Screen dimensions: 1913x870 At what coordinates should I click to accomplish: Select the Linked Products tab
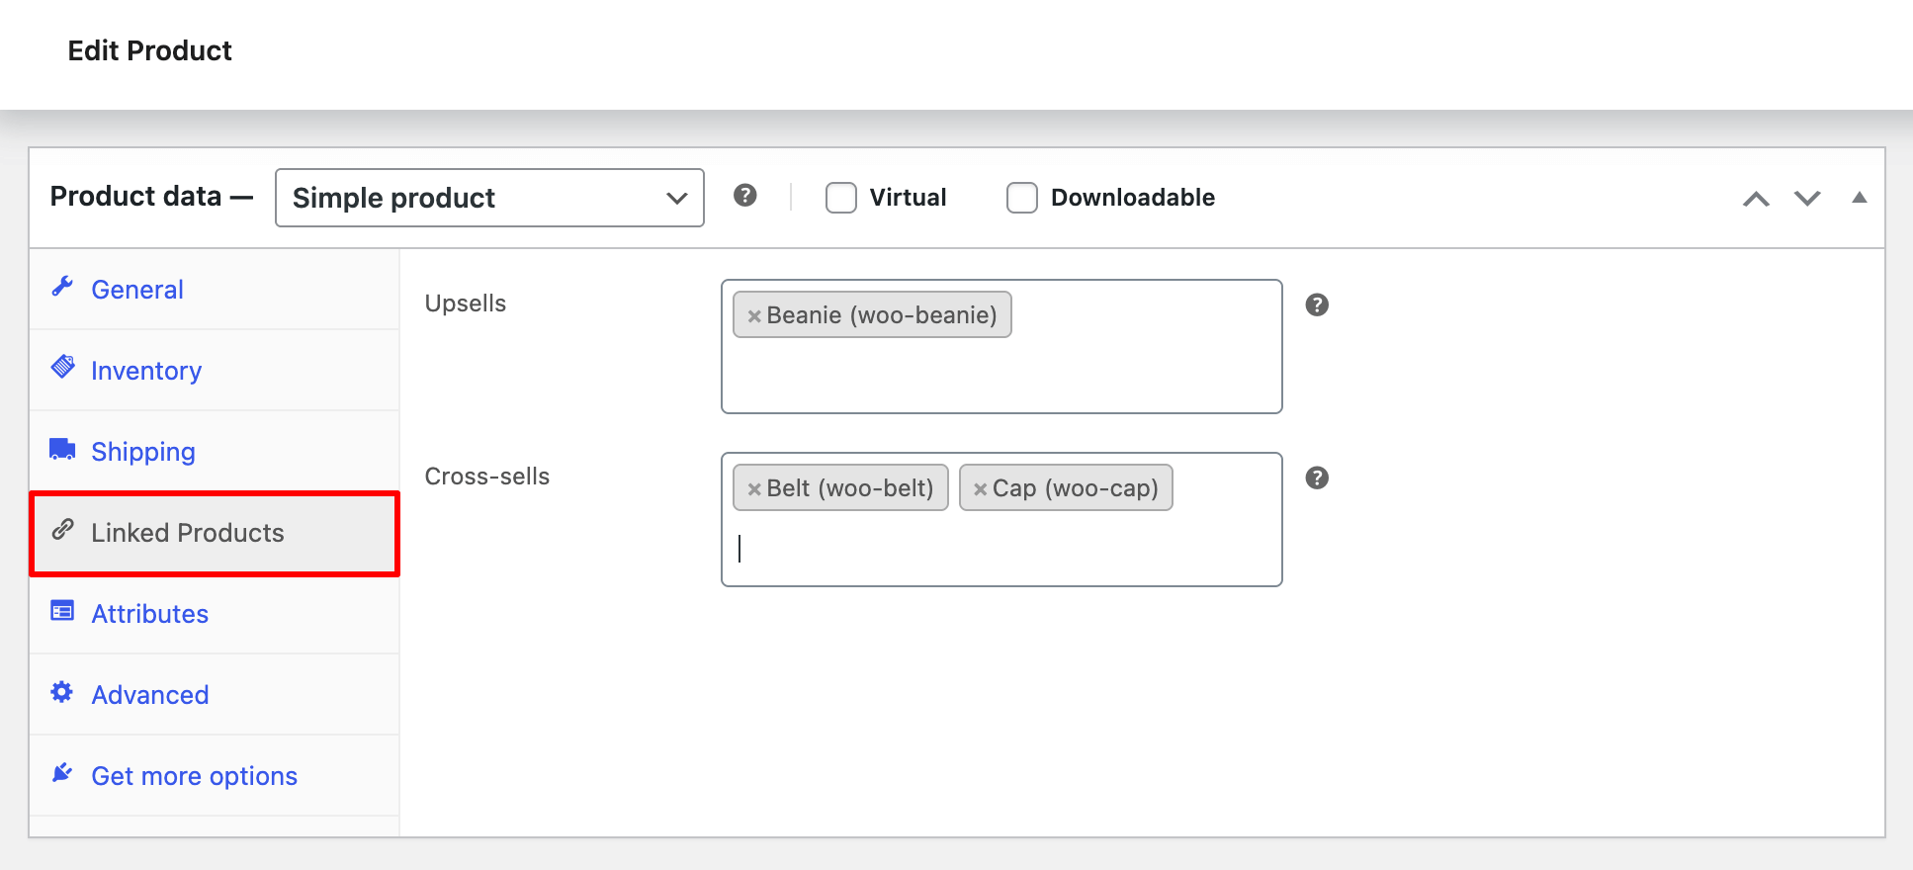215,533
